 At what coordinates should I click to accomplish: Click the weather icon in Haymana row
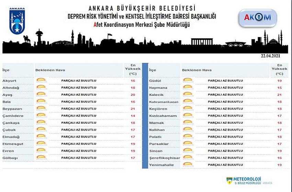pyautogui.click(x=188, y=88)
